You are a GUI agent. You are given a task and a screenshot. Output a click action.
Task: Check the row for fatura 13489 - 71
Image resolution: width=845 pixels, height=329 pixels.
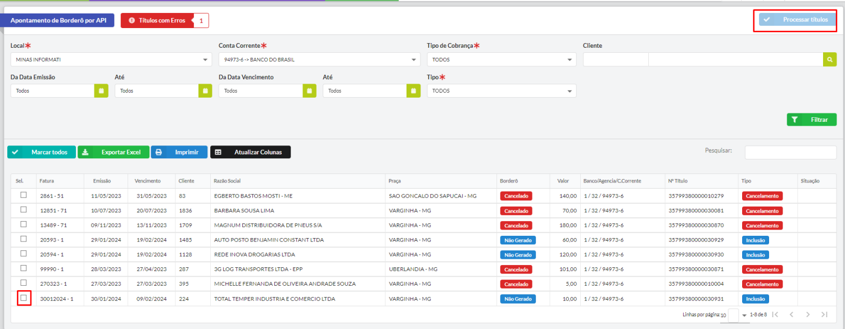click(x=24, y=224)
